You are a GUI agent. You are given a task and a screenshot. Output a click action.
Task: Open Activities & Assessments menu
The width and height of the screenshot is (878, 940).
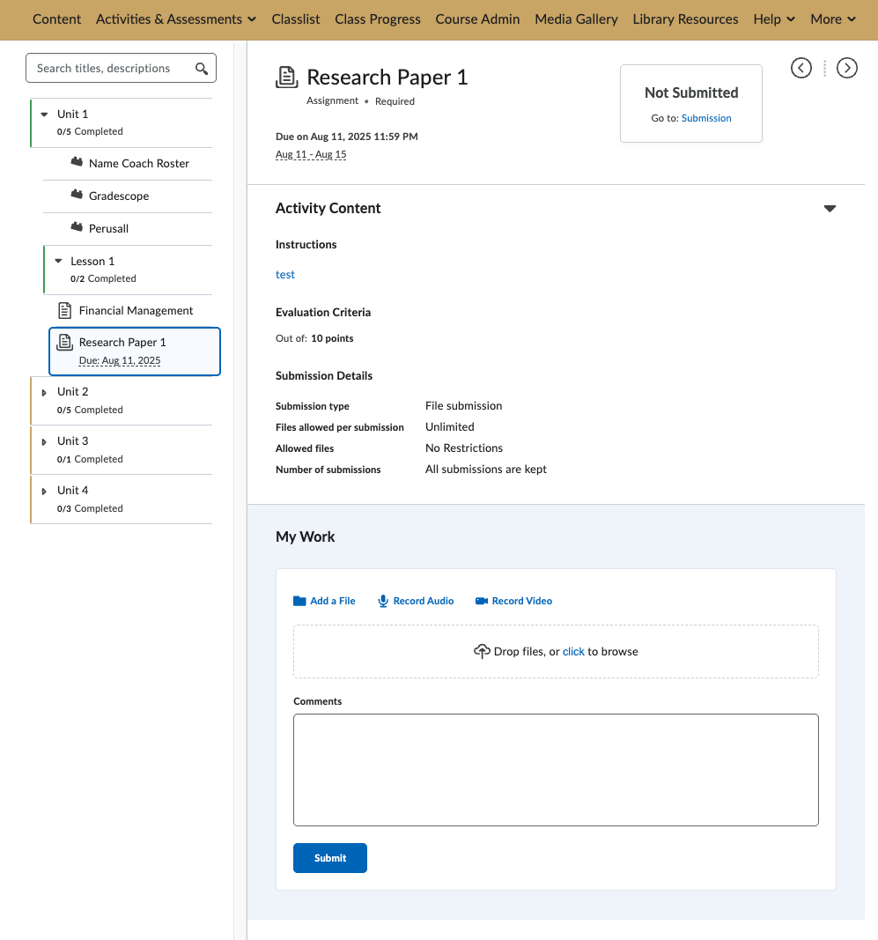coord(176,19)
